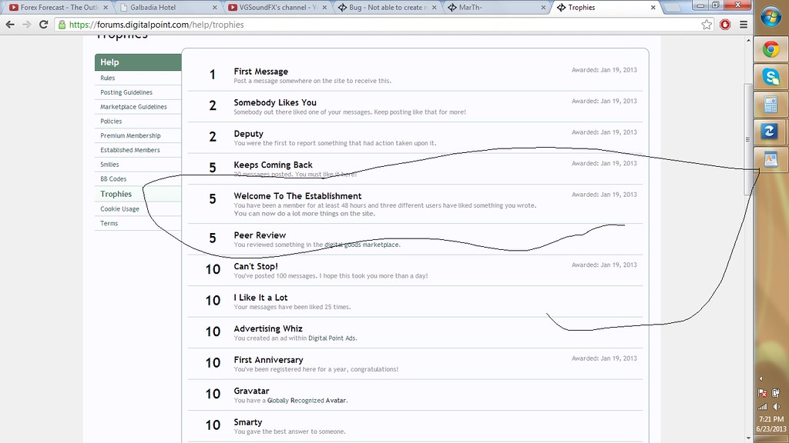Click the Gravatar trophy title
Screen dimensions: 789x443
(251, 391)
